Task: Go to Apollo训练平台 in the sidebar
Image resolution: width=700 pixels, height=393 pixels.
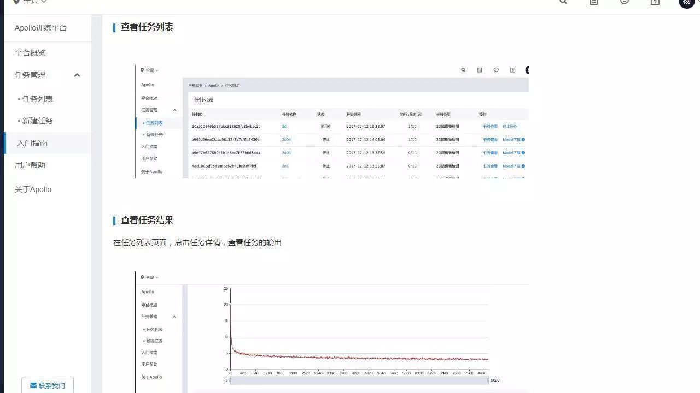Action: coord(40,28)
